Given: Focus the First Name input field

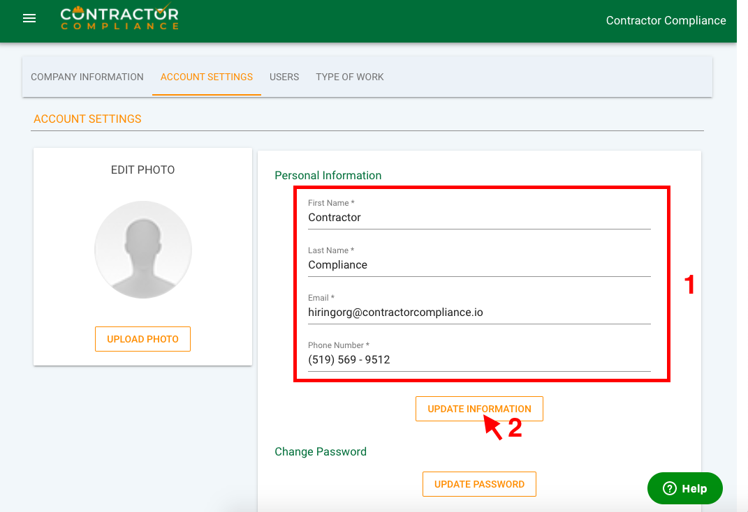Looking at the screenshot, I should 479,218.
